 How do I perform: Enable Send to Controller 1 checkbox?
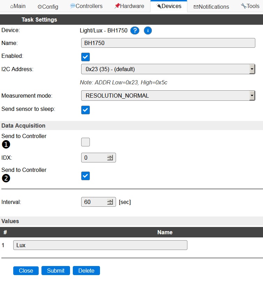[x=85, y=142]
